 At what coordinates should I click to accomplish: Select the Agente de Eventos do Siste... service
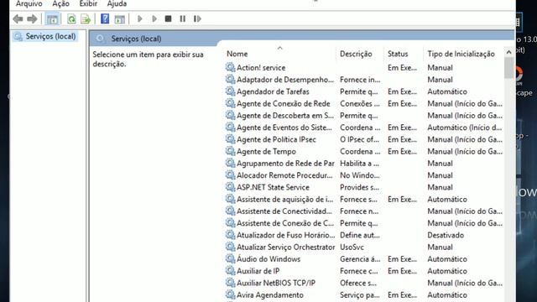[284, 128]
